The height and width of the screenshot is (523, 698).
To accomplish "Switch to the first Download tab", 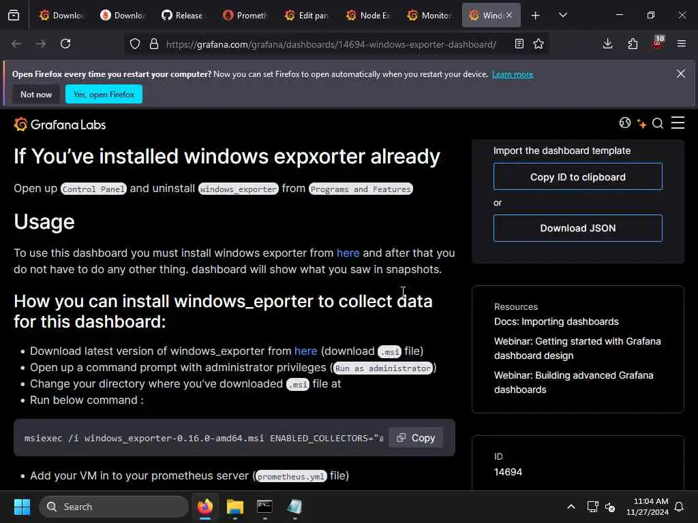I will (x=61, y=15).
